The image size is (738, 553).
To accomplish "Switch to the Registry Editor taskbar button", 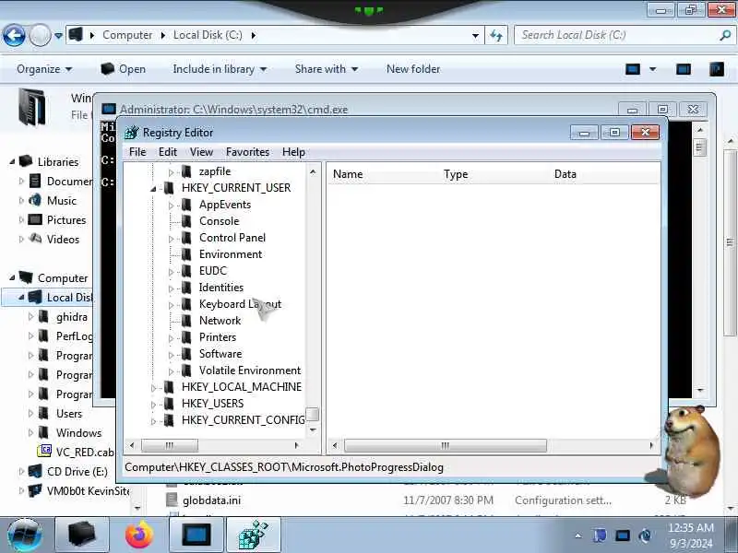I will coord(254,535).
